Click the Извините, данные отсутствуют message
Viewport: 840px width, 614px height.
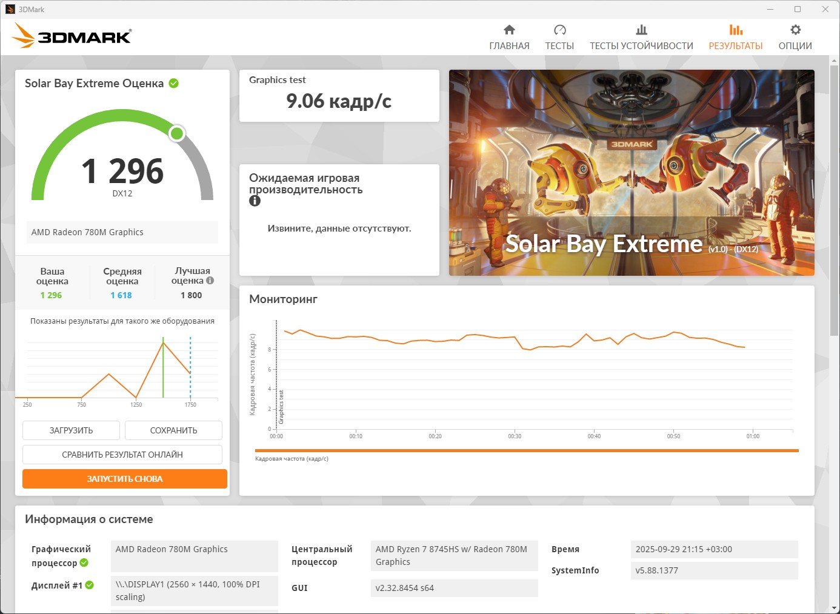pyautogui.click(x=339, y=229)
